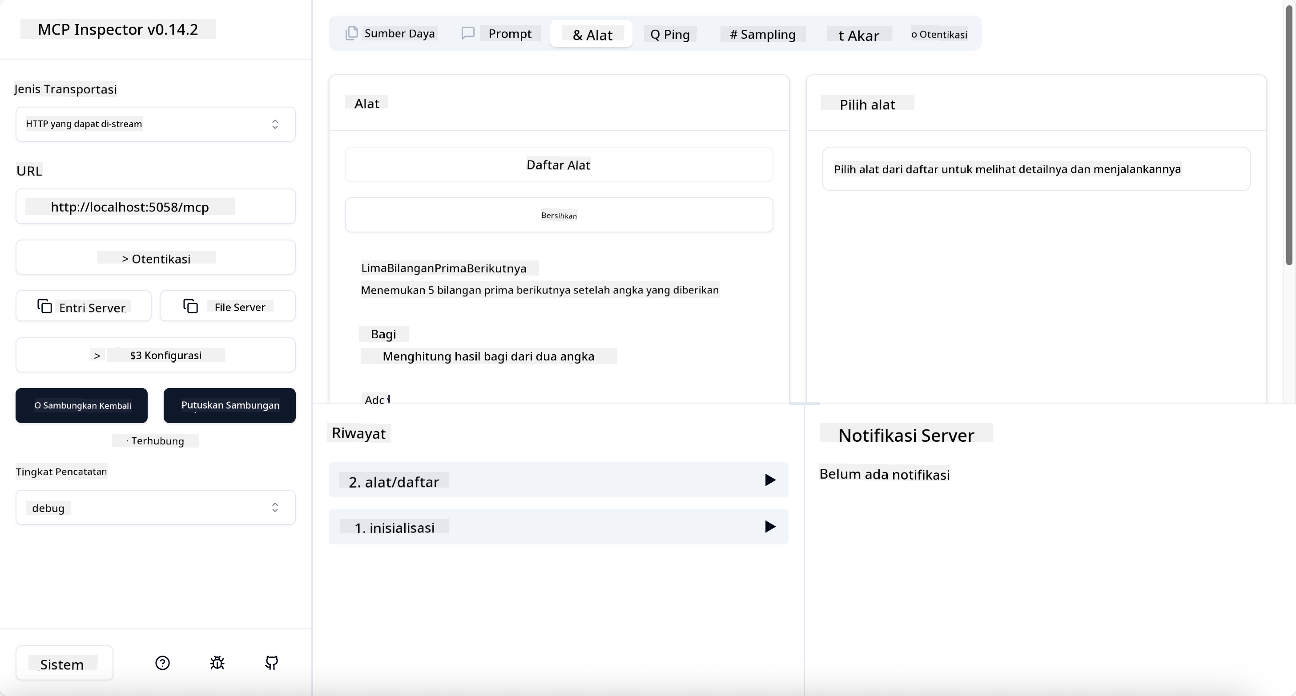Click the Entri Server copy icon
The height and width of the screenshot is (696, 1296).
(45, 306)
